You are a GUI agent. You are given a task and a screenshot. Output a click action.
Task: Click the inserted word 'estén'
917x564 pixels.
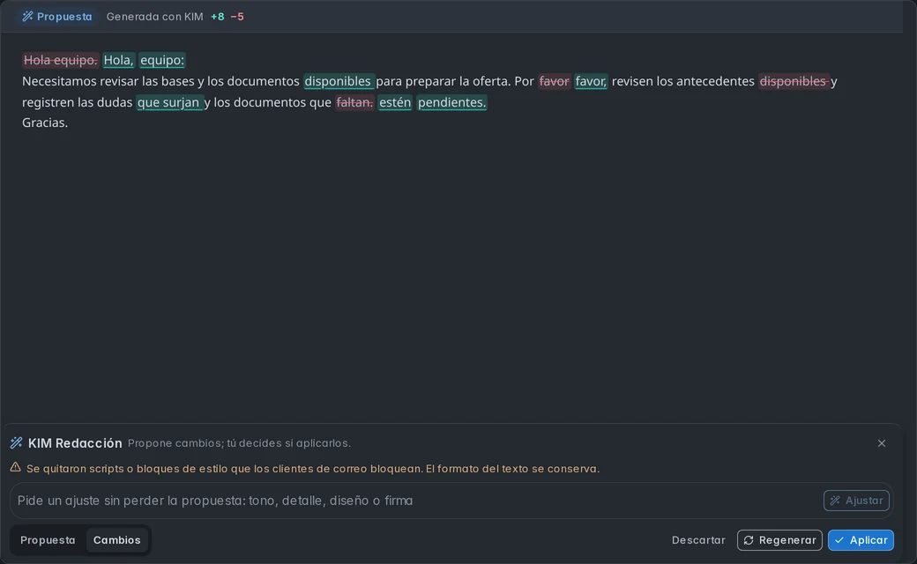pos(395,101)
